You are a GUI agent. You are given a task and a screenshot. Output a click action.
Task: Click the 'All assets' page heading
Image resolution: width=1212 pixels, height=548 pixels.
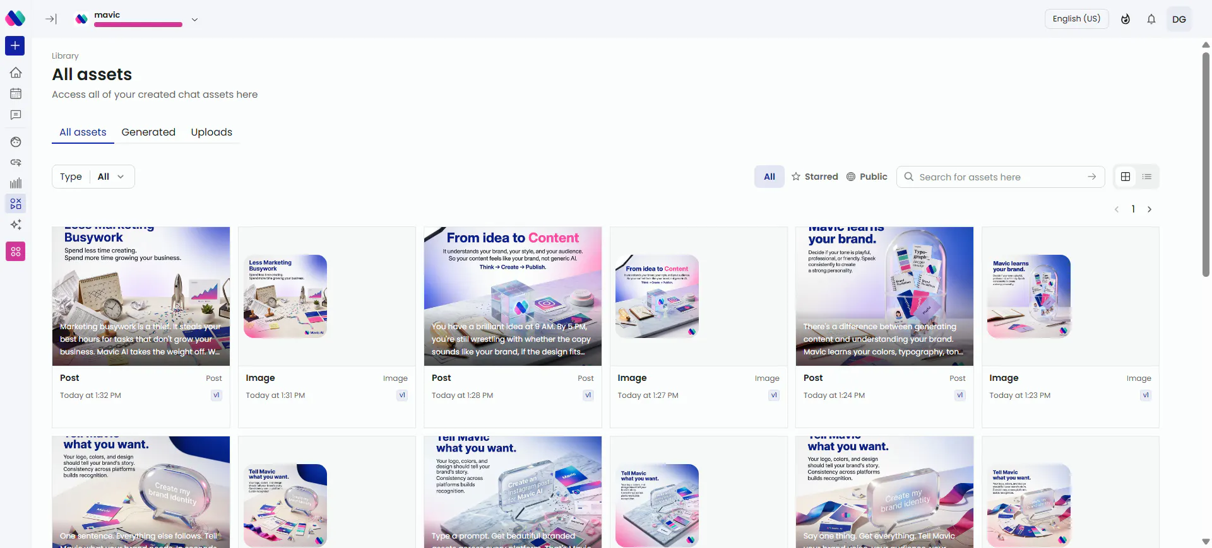pyautogui.click(x=92, y=74)
